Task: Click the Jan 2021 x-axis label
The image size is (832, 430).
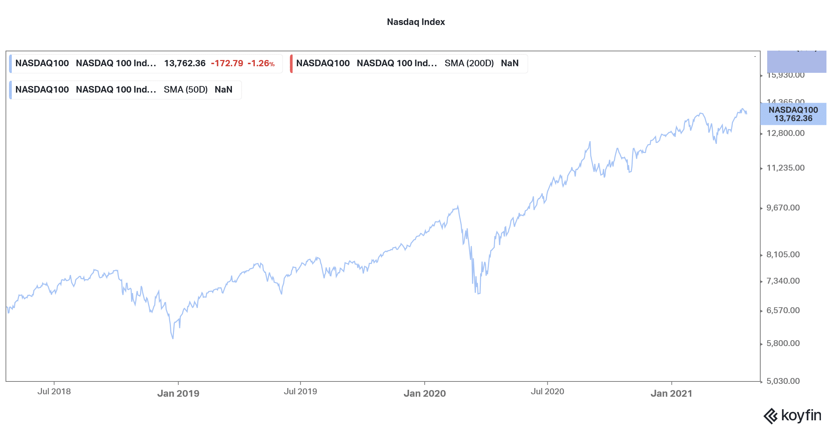Action: pyautogui.click(x=671, y=393)
